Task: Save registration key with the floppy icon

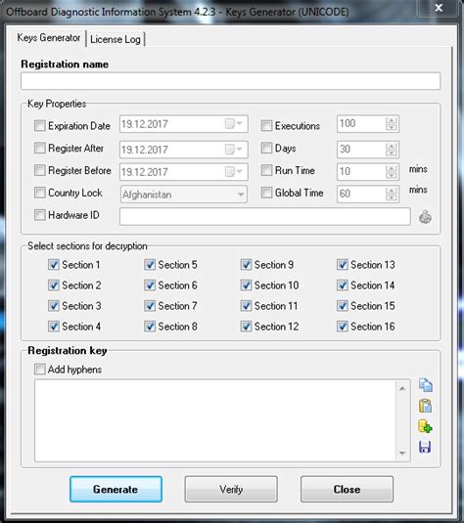Action: (x=425, y=447)
